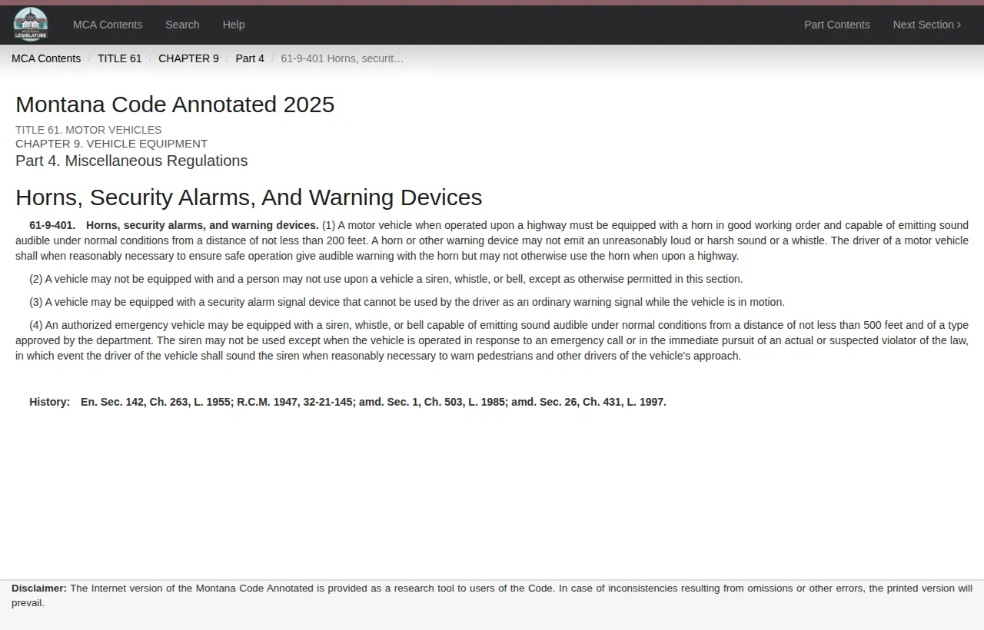
Task: Open CHAPTER 9 from the breadcrumb
Action: point(188,58)
